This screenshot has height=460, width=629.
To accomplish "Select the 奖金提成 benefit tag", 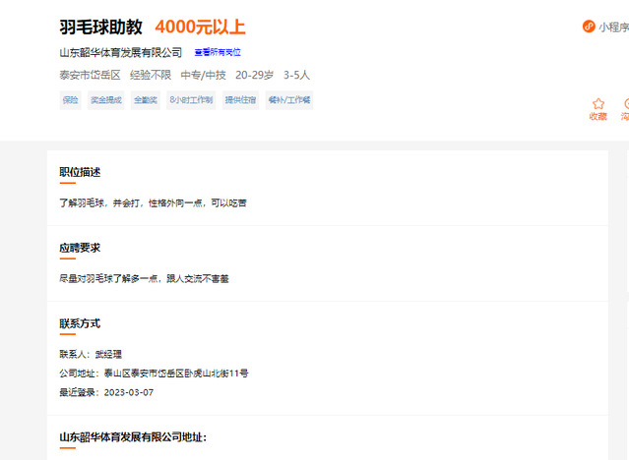I will click(x=105, y=100).
